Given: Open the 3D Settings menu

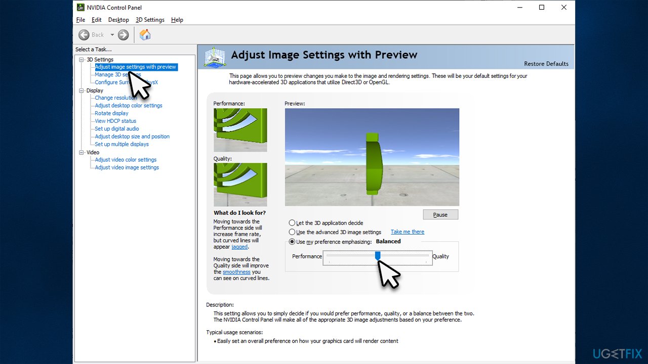Looking at the screenshot, I should click(x=150, y=20).
